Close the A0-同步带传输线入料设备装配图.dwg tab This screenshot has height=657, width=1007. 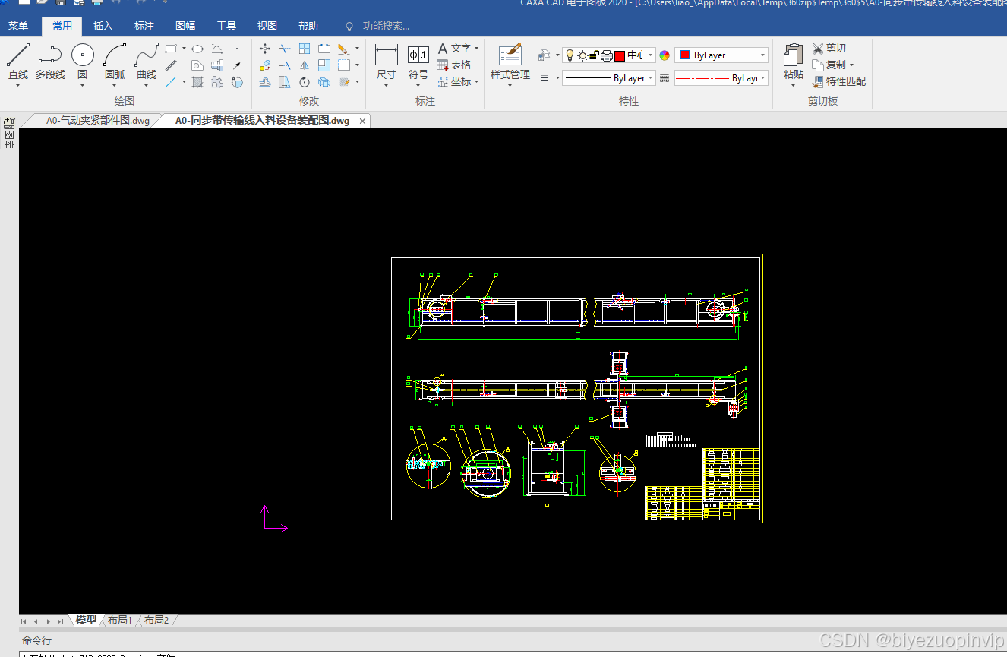[x=363, y=121]
